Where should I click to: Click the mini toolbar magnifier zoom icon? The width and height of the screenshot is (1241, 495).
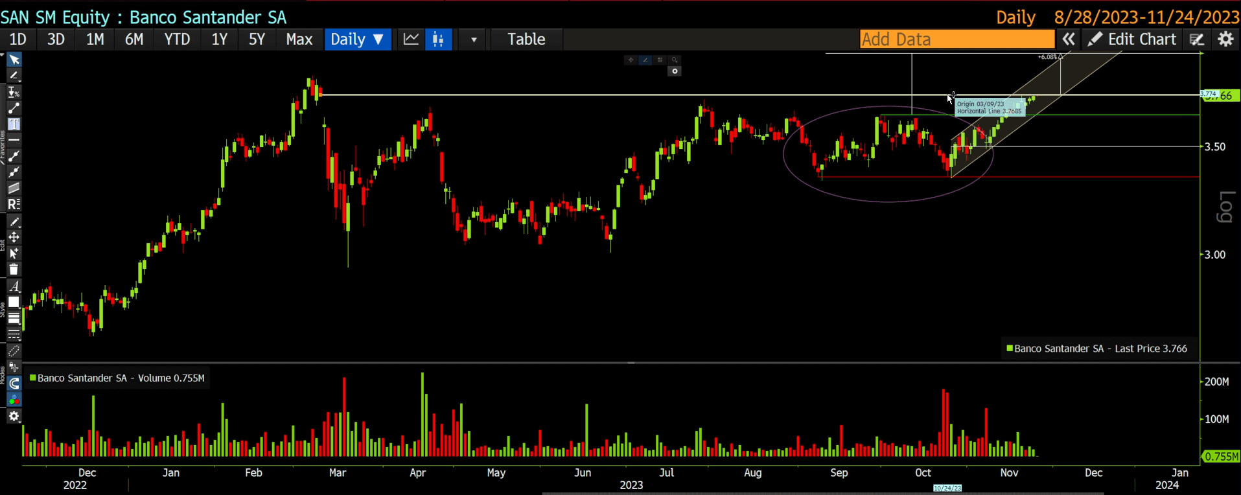pyautogui.click(x=675, y=60)
